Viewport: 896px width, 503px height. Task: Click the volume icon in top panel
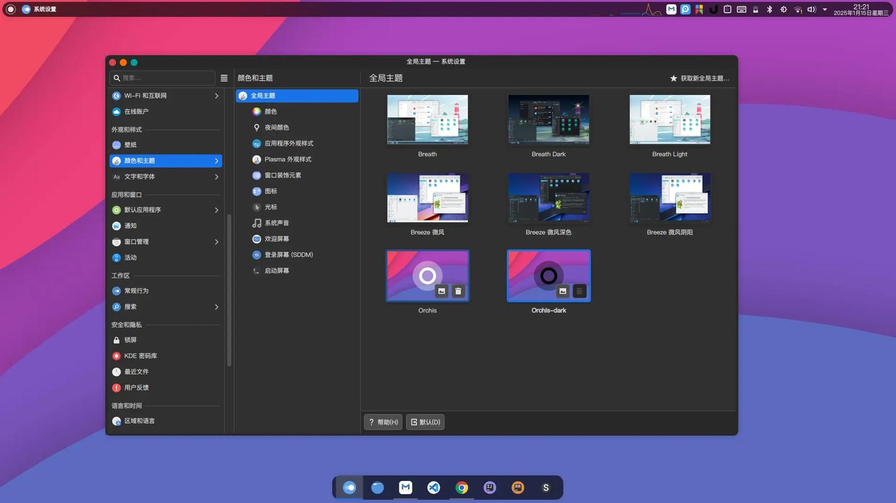(811, 9)
